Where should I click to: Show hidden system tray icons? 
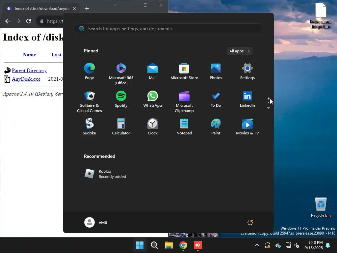click(x=257, y=245)
